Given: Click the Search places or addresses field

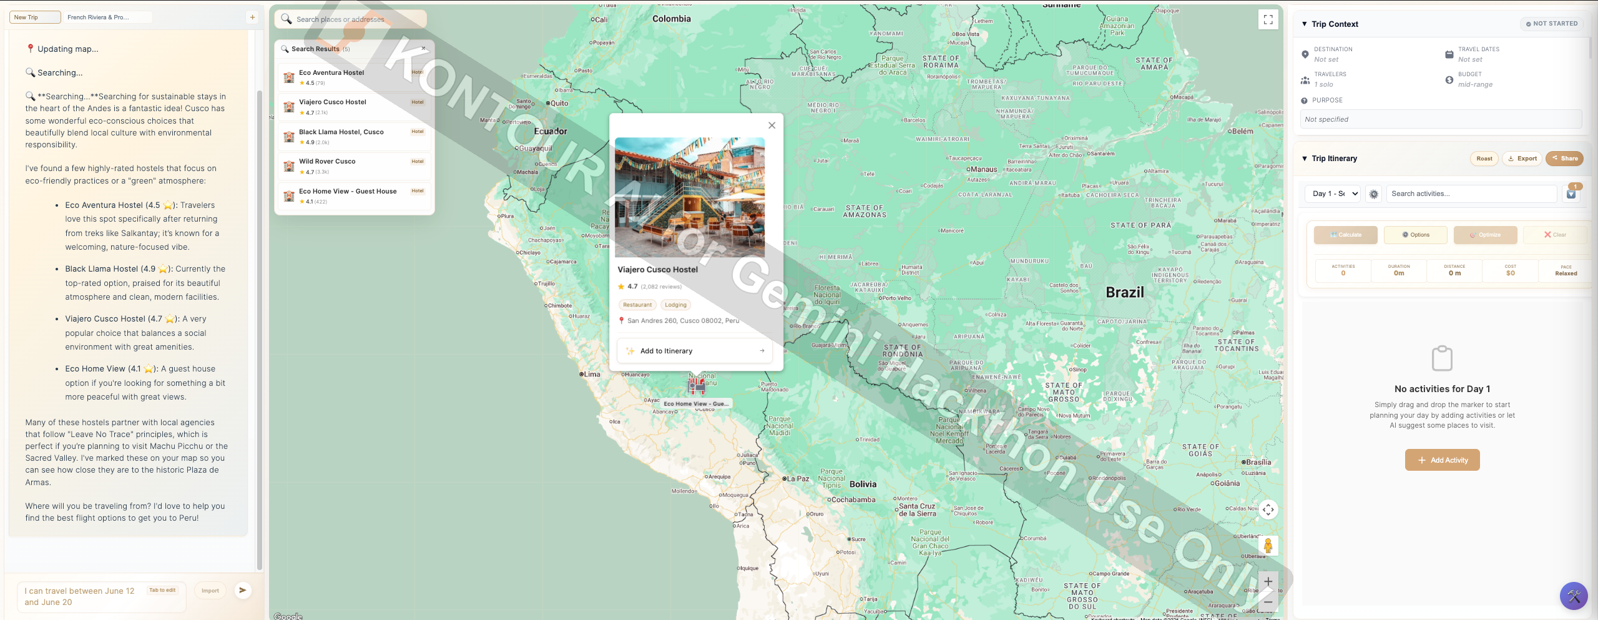Looking at the screenshot, I should (351, 19).
